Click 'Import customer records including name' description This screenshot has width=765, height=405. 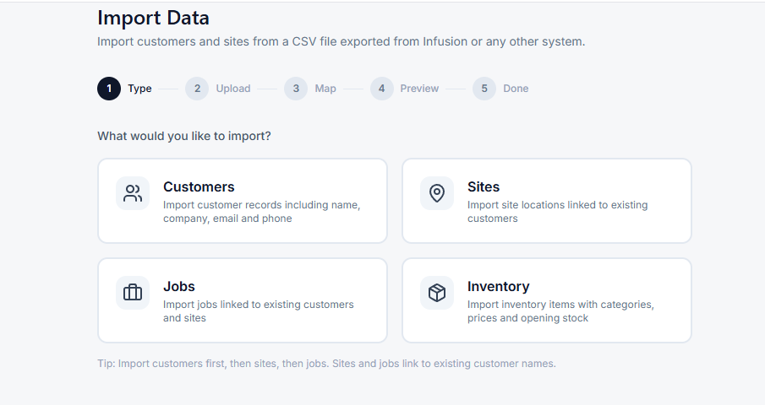(261, 212)
